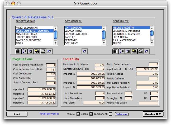Select ECONOMIE L. Giornaliere entry
The height and width of the screenshot is (125, 171).
(x=131, y=34)
